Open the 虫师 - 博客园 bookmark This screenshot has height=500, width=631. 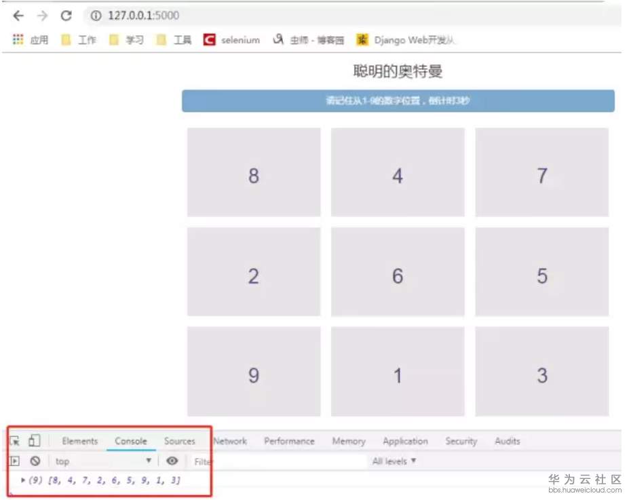309,39
